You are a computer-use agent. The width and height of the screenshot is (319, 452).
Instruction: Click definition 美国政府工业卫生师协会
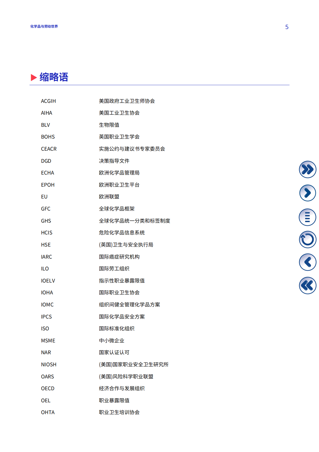127,101
